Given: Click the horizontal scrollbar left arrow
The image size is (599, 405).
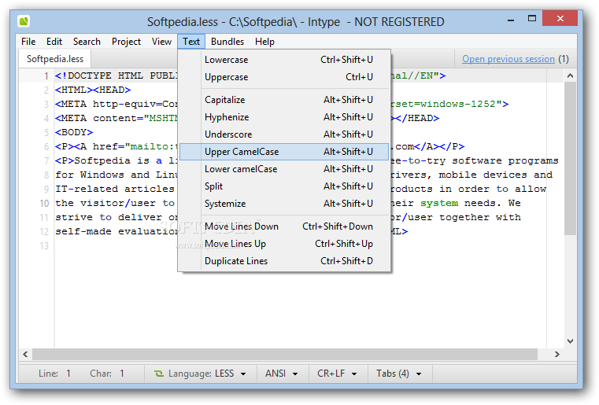Looking at the screenshot, I should tap(25, 354).
